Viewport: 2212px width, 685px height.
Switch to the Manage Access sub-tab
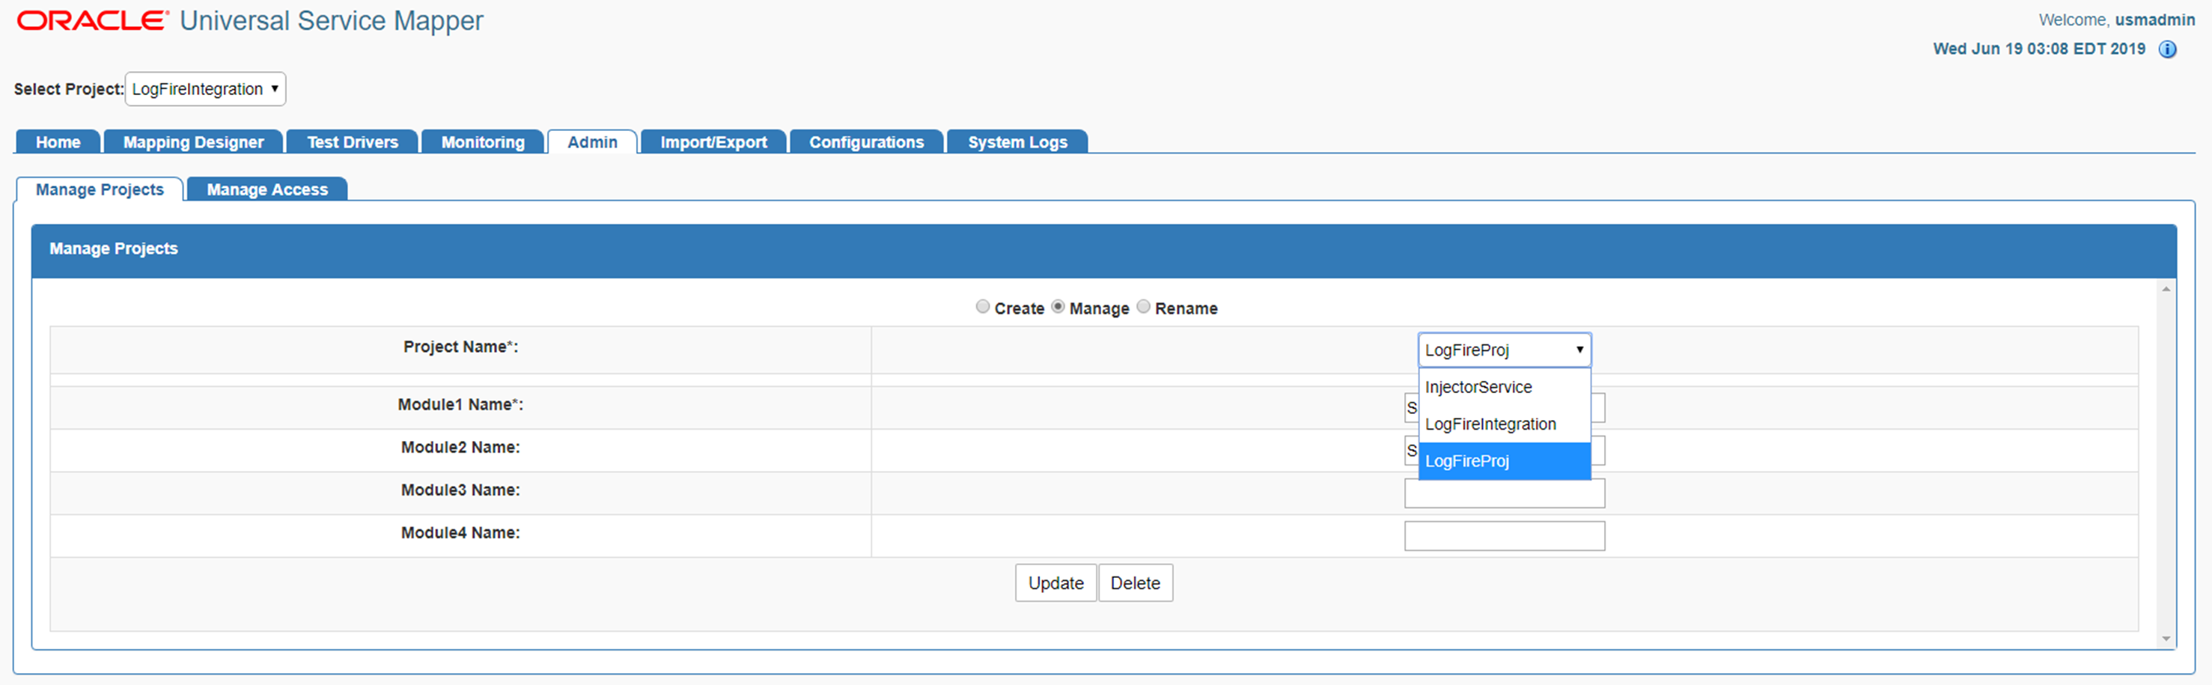click(x=267, y=189)
